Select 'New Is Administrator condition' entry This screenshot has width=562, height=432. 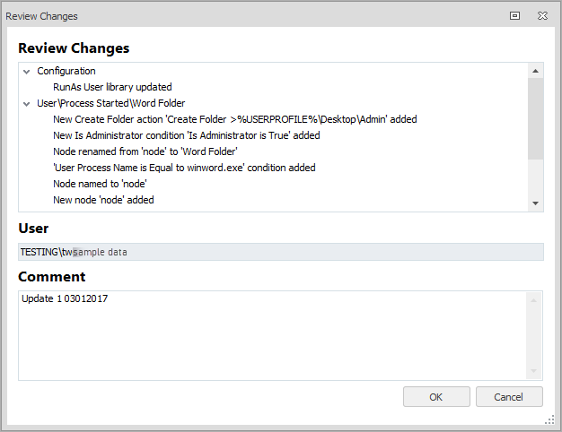pos(186,135)
